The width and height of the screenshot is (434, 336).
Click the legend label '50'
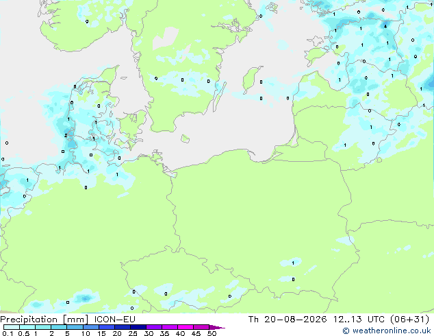(x=212, y=333)
